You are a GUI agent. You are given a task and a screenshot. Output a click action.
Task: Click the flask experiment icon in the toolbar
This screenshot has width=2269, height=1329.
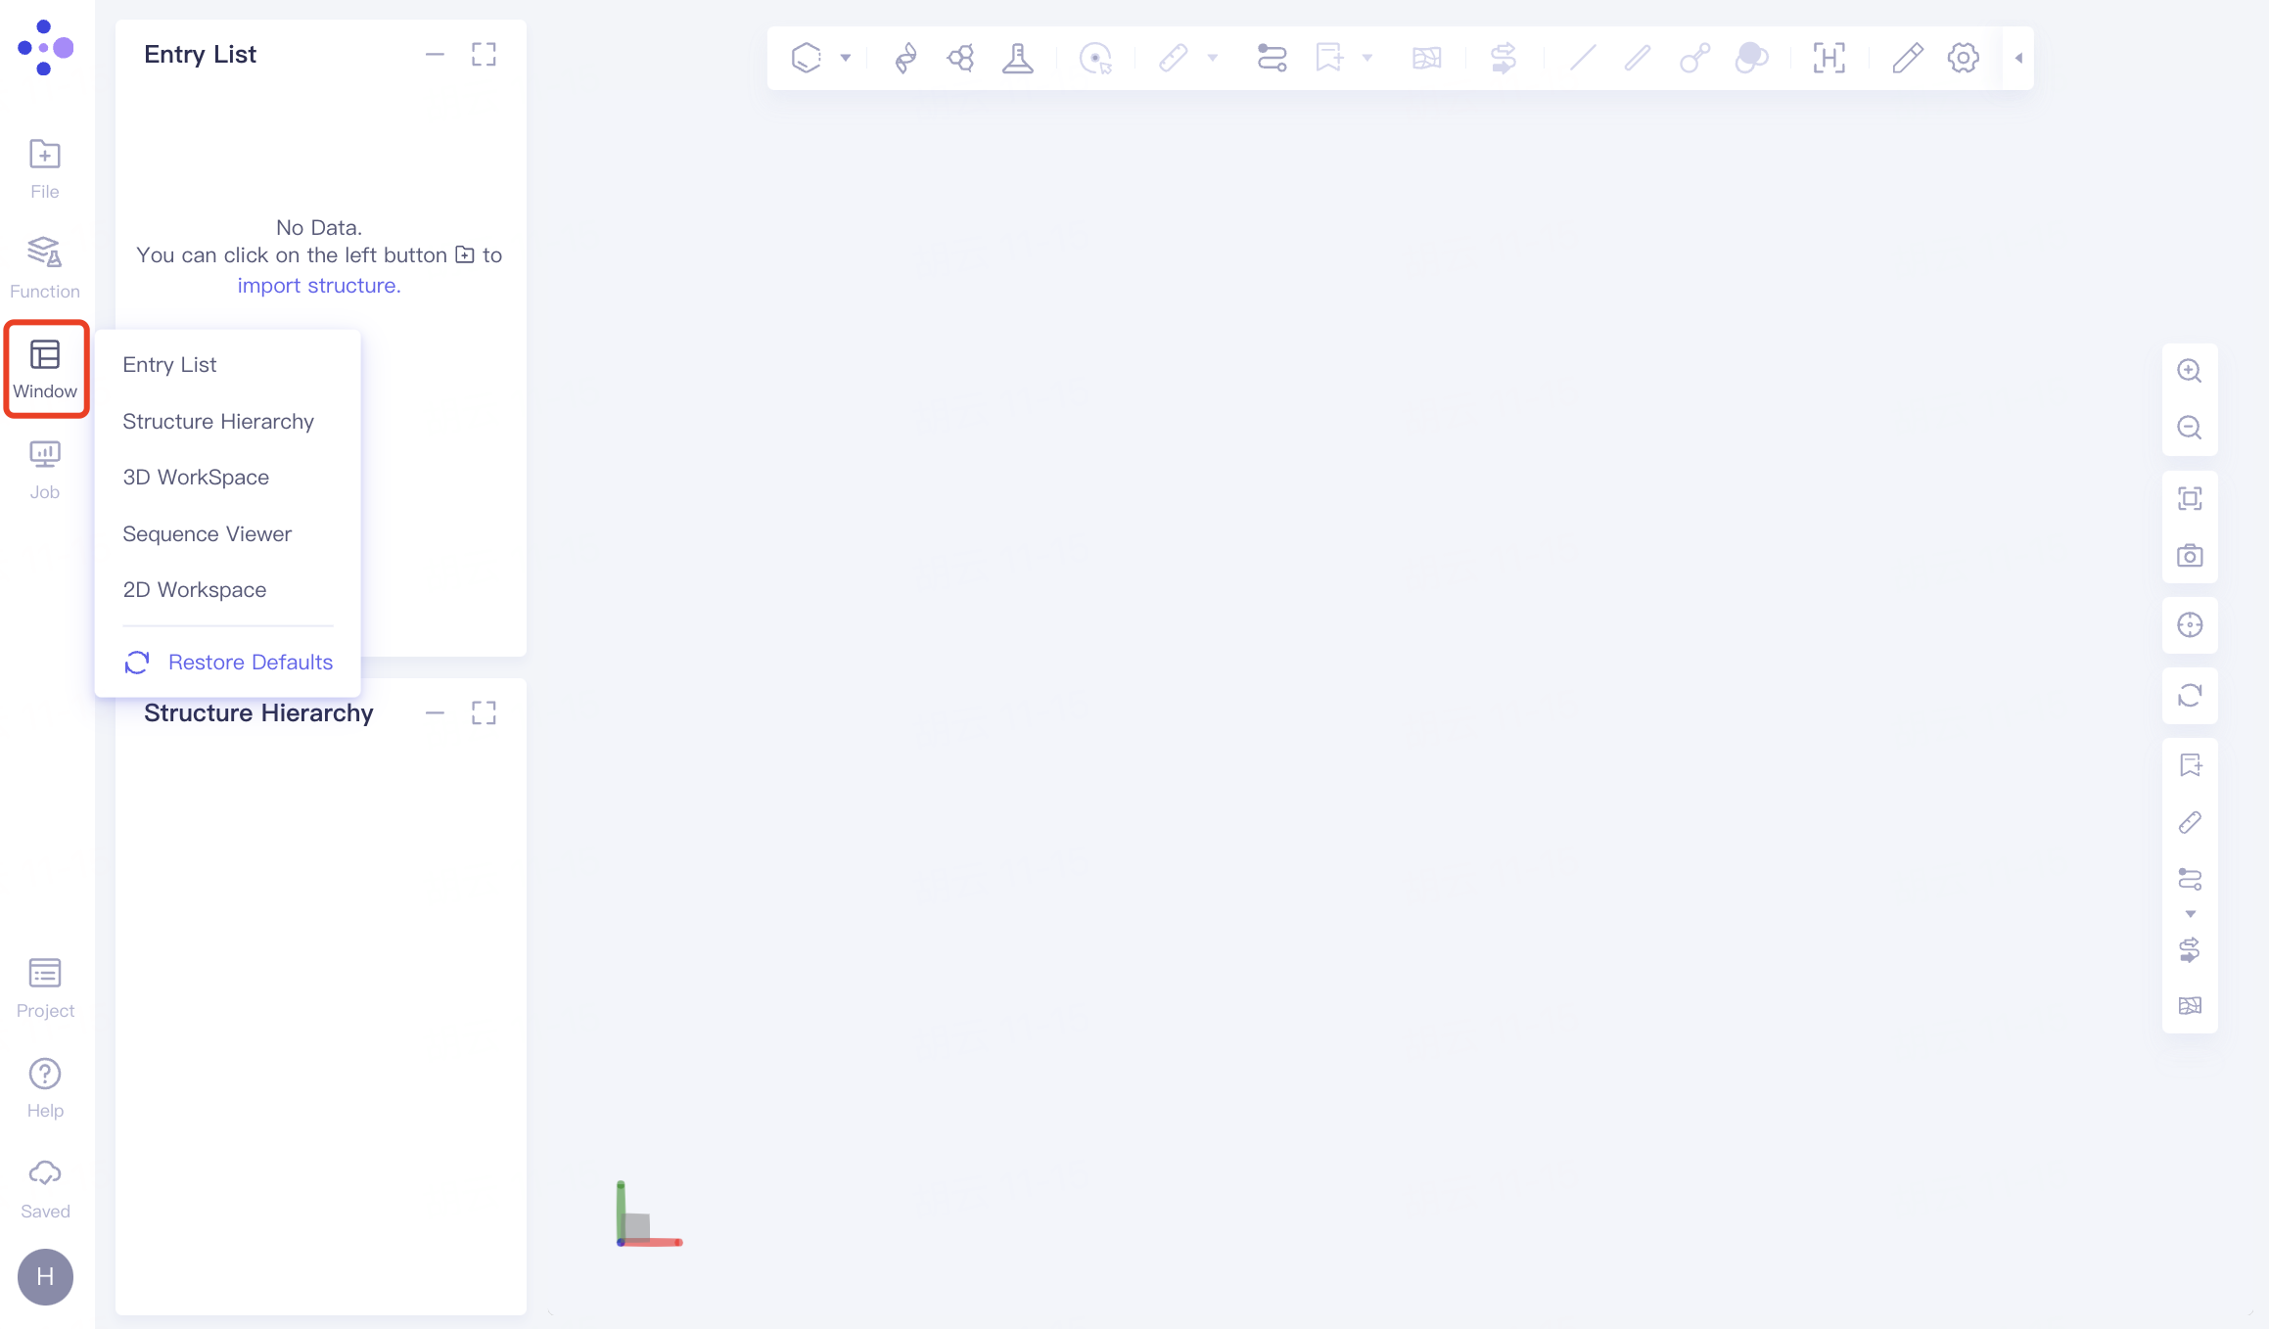tap(1019, 57)
